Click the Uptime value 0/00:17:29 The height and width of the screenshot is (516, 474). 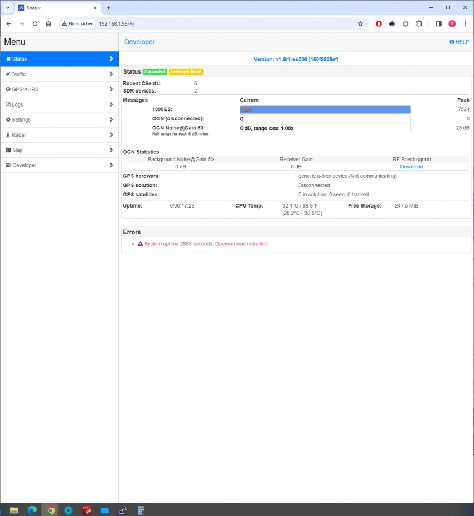pyautogui.click(x=182, y=206)
